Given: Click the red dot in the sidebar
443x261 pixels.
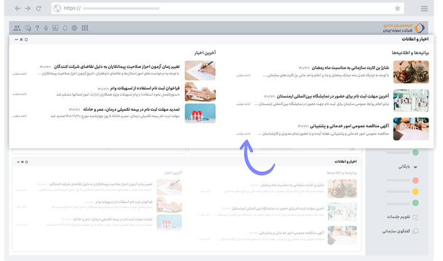Looking at the screenshot, I should tap(415, 180).
